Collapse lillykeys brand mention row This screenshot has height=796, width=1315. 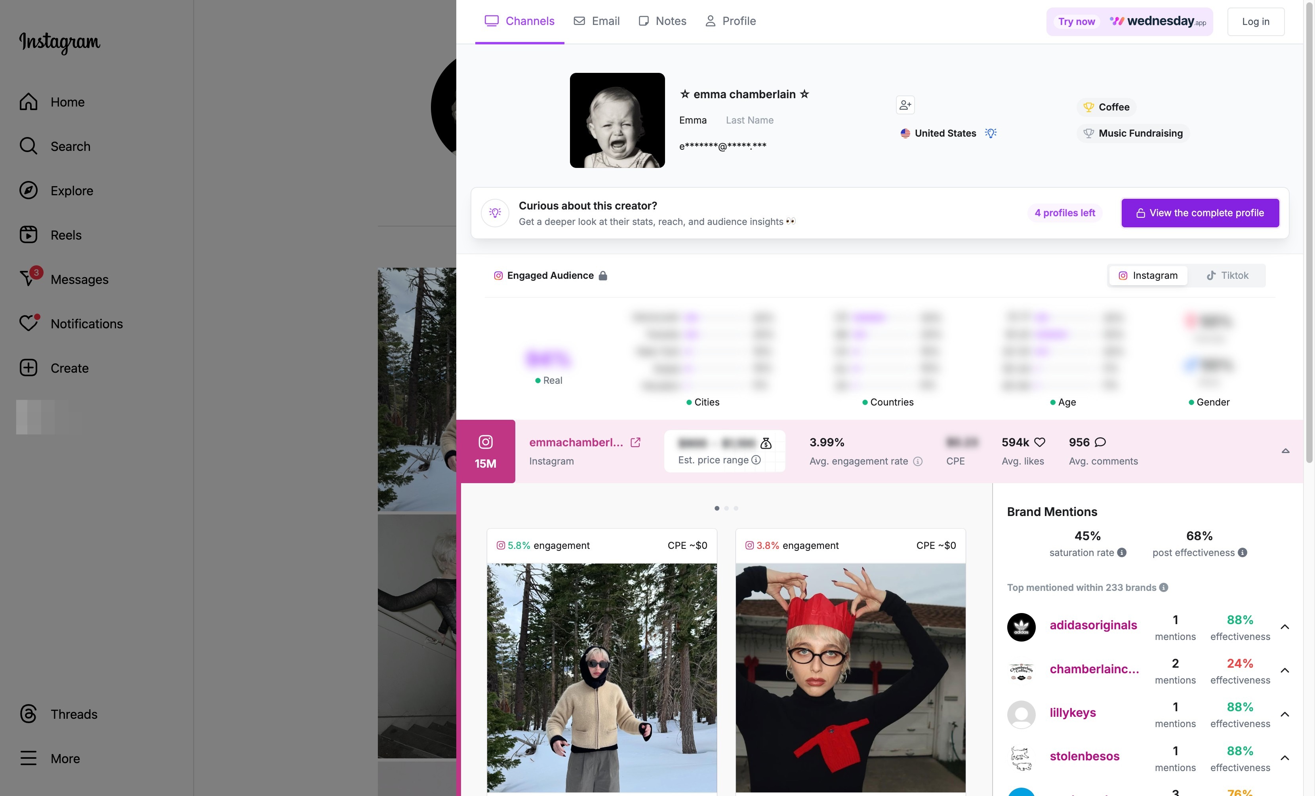[x=1285, y=714]
